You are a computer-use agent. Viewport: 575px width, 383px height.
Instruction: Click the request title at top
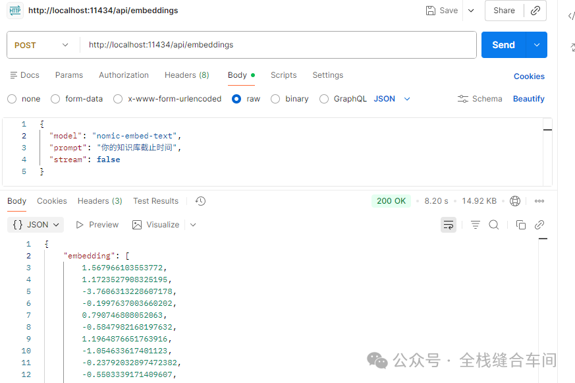[x=103, y=11]
